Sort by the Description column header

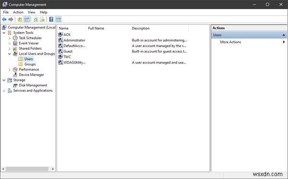(159, 28)
